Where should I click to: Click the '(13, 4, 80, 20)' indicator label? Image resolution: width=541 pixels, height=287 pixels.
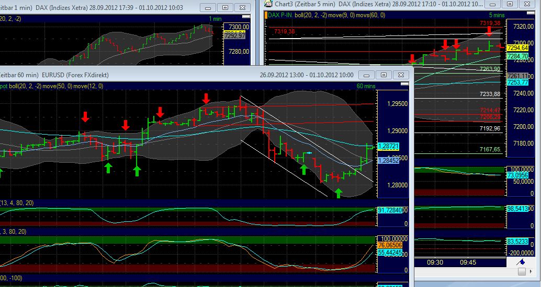pyautogui.click(x=17, y=203)
